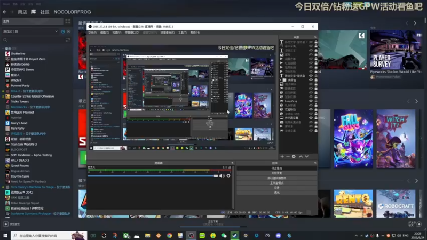Screen dimensions: 427x240
Task: Switch Steam library to grid view icon
Action: point(68,21)
